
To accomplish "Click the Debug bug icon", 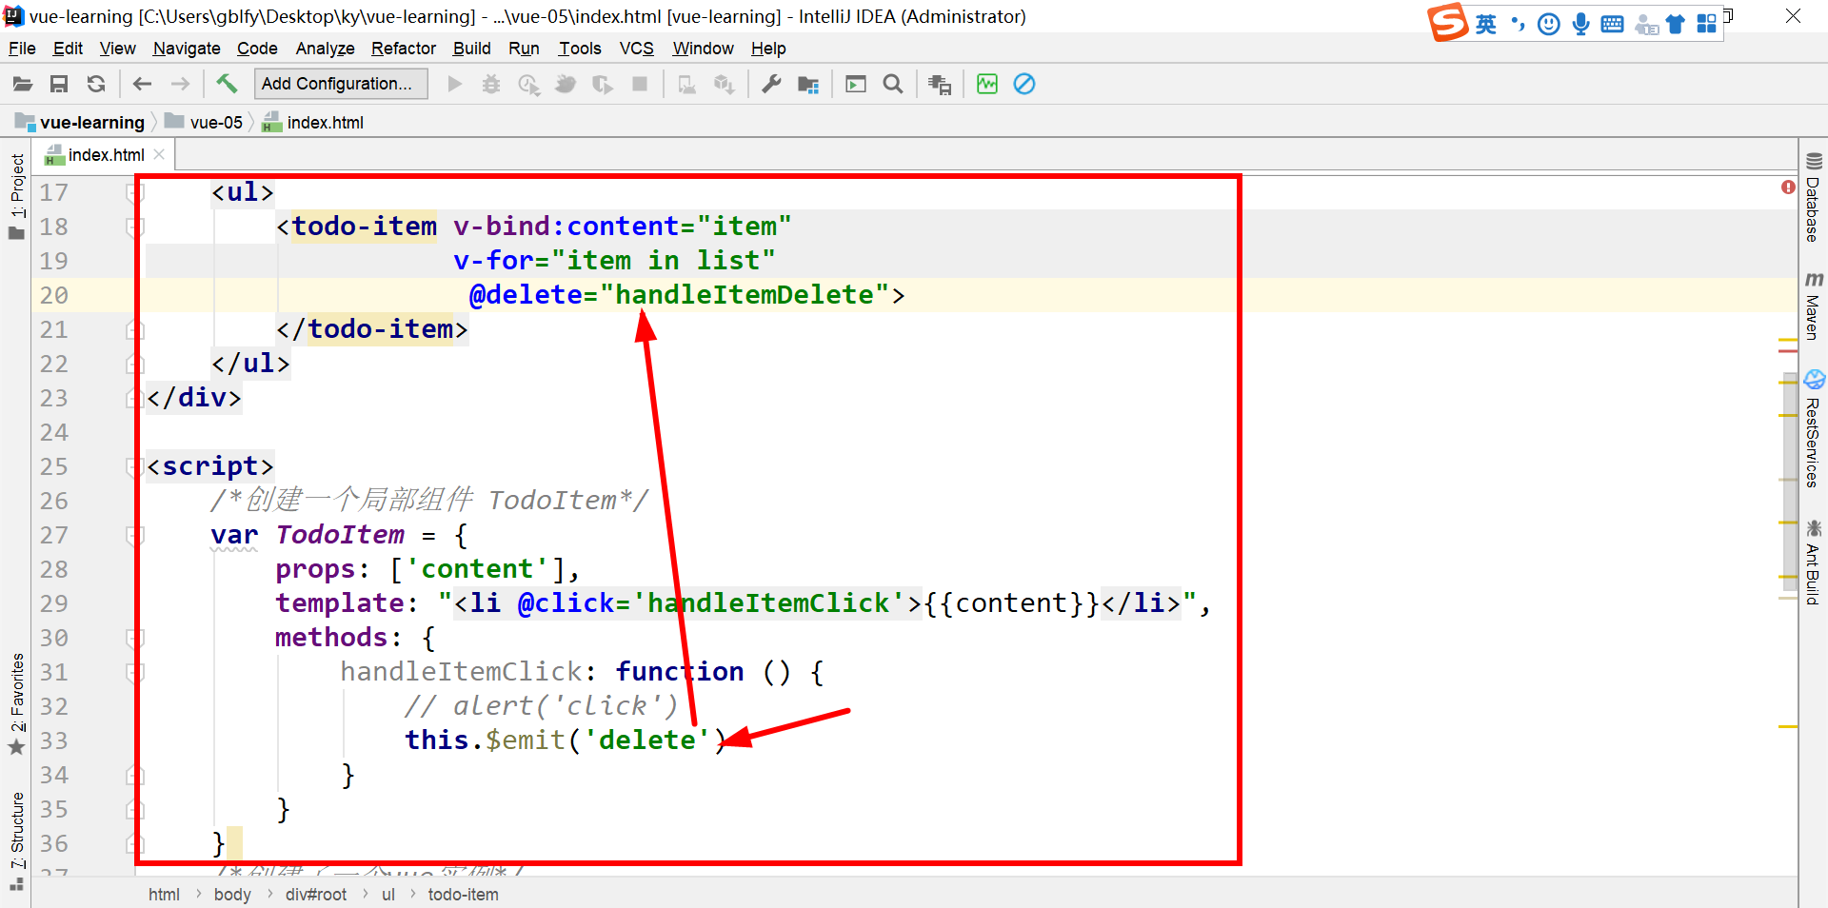I will (491, 84).
